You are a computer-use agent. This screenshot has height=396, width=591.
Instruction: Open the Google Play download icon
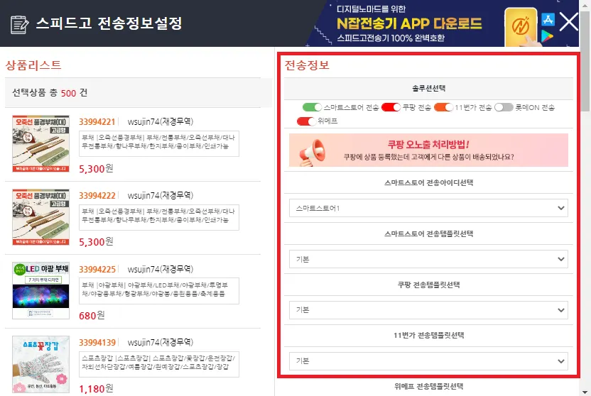coord(547,36)
